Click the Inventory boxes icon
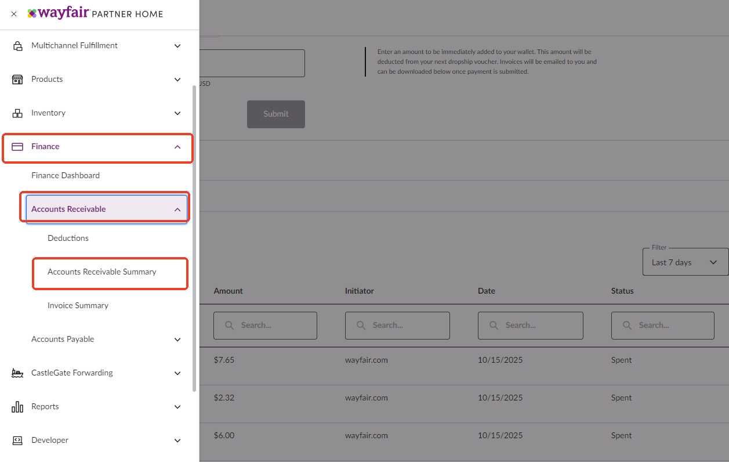 tap(17, 113)
